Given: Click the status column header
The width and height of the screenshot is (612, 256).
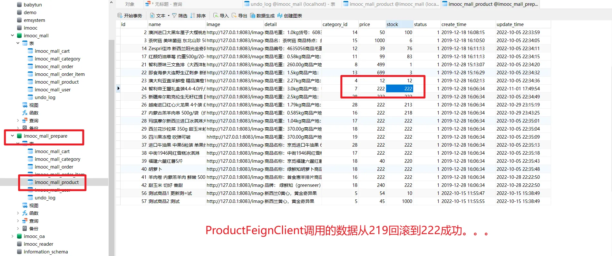Looking at the screenshot, I should [427, 24].
